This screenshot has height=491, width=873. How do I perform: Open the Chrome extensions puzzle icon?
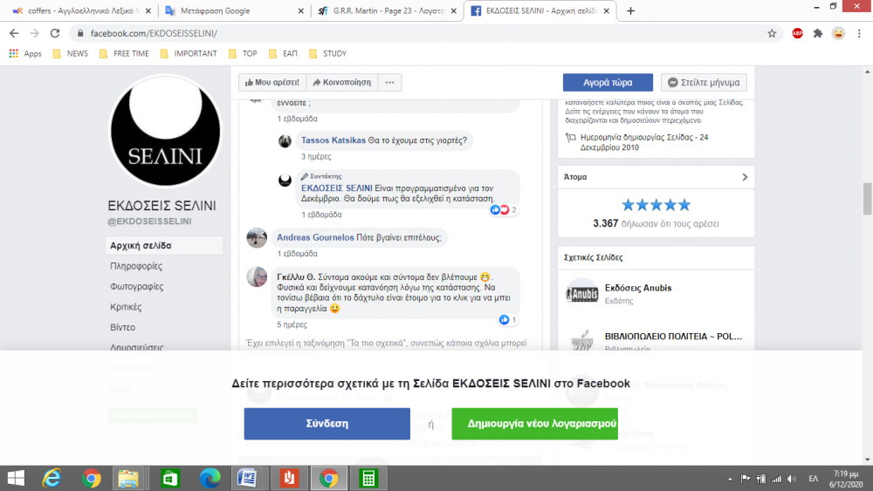point(818,33)
